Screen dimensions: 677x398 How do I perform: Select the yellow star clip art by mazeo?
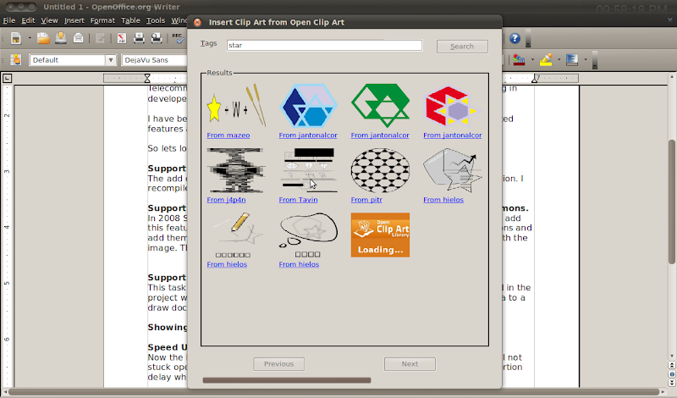(x=236, y=106)
